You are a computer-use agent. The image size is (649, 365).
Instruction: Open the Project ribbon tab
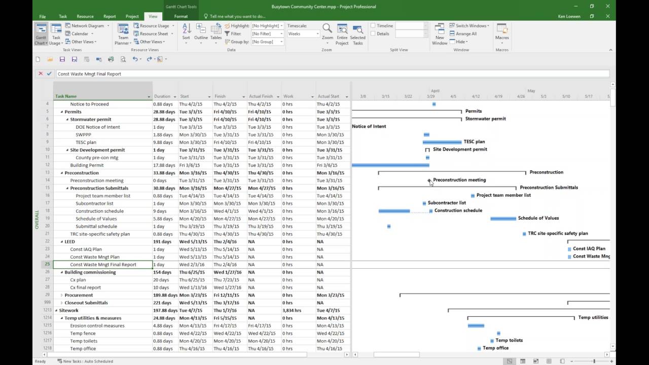pyautogui.click(x=132, y=16)
